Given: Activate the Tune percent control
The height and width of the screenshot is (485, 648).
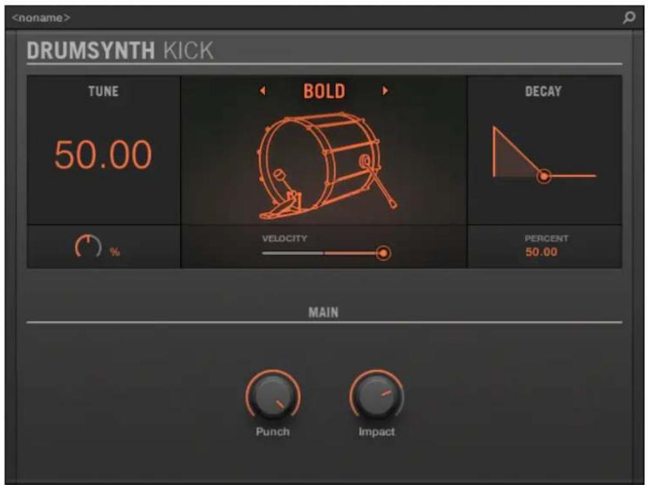Looking at the screenshot, I should pyautogui.click(x=89, y=245).
